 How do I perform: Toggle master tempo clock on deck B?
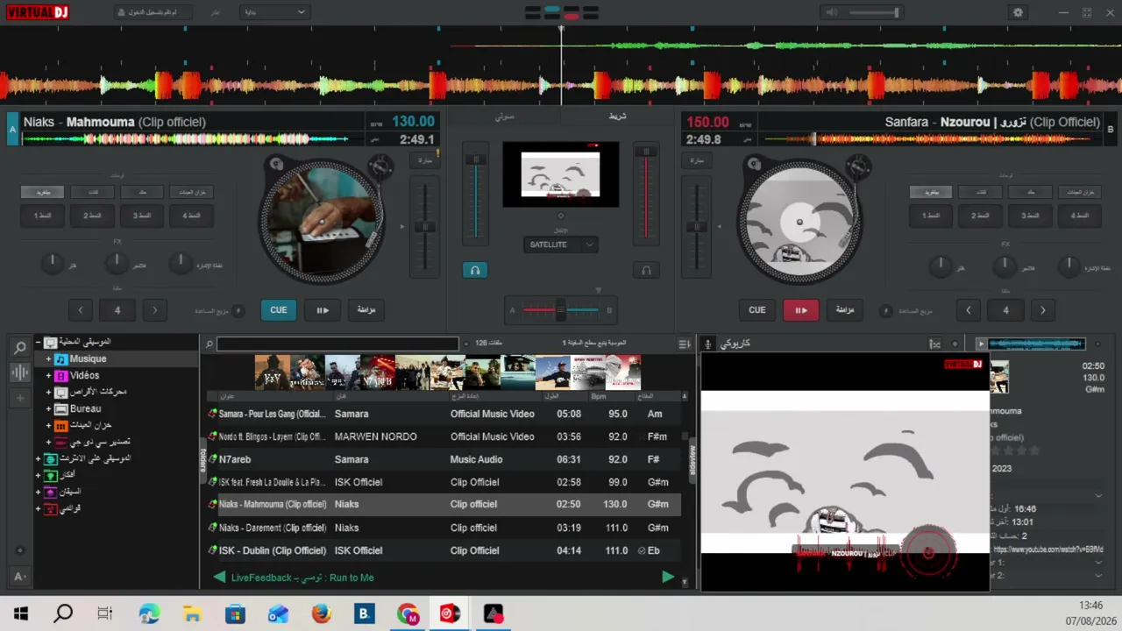(887, 310)
